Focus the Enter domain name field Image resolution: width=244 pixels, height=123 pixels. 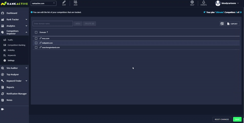pyautogui.click(x=53, y=24)
